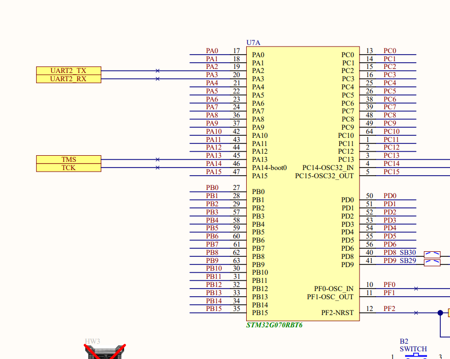This screenshot has height=359, width=450.
Task: Click the red PC0 net label
Action: 390,51
